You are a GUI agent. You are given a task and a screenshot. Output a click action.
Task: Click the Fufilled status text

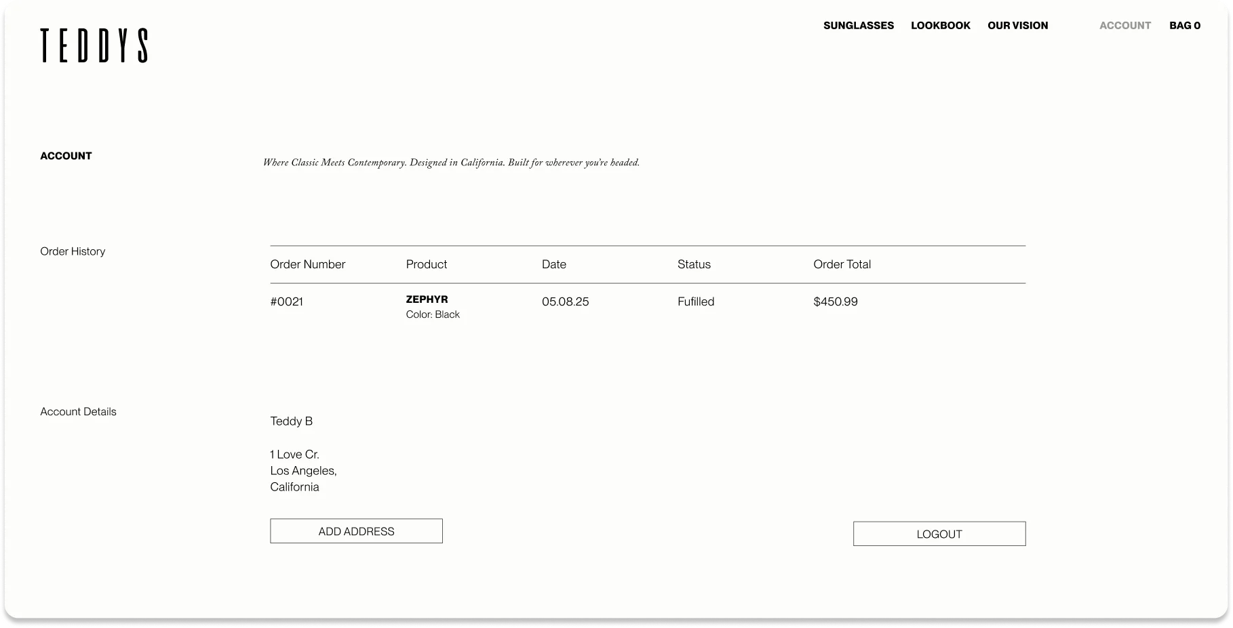pos(696,301)
